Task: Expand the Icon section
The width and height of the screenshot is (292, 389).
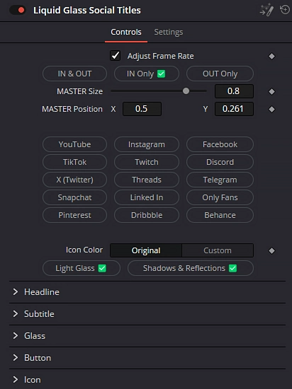Action: pos(147,380)
